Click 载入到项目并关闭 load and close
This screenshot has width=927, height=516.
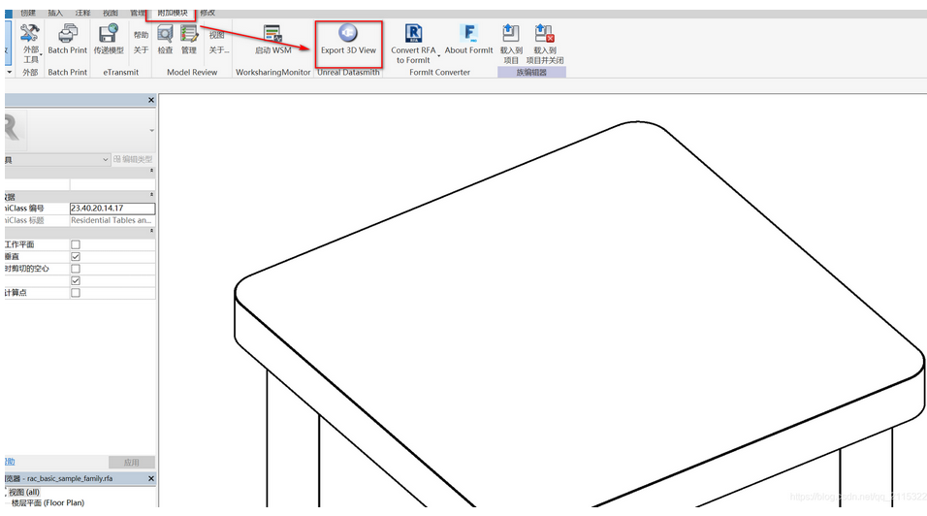tap(545, 44)
